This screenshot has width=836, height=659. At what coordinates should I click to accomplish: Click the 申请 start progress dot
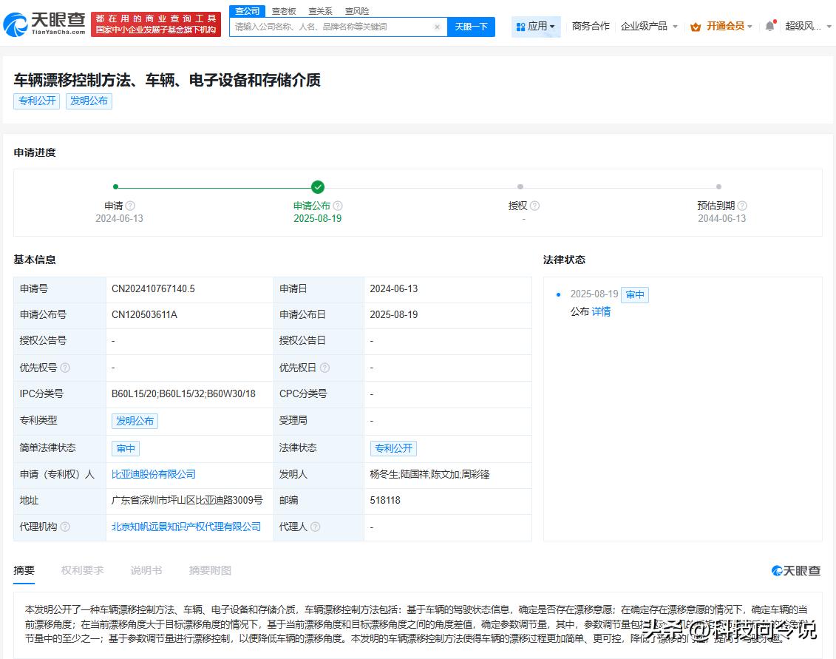point(116,187)
